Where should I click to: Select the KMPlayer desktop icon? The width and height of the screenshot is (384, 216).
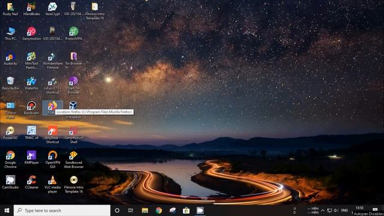[x=31, y=157]
